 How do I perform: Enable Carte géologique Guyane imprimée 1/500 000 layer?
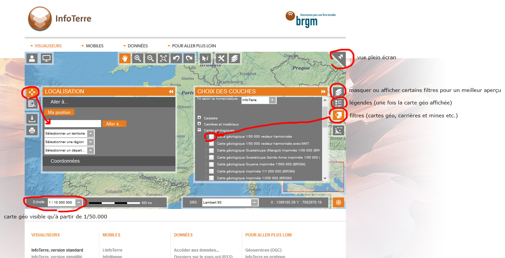tap(211, 164)
